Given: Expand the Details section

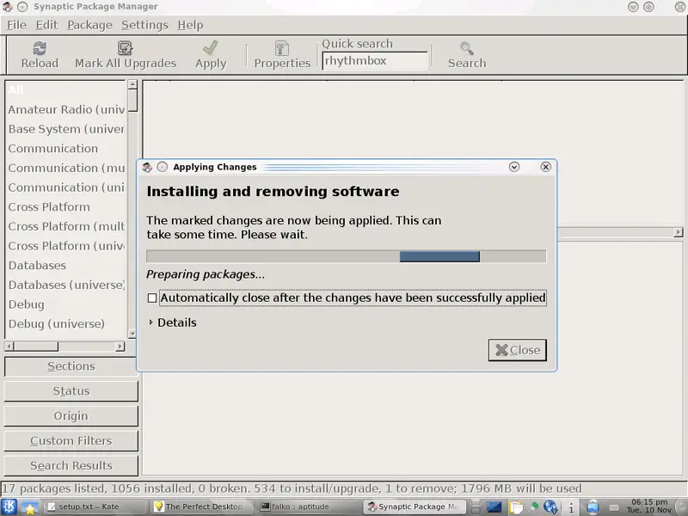Looking at the screenshot, I should pyautogui.click(x=173, y=322).
